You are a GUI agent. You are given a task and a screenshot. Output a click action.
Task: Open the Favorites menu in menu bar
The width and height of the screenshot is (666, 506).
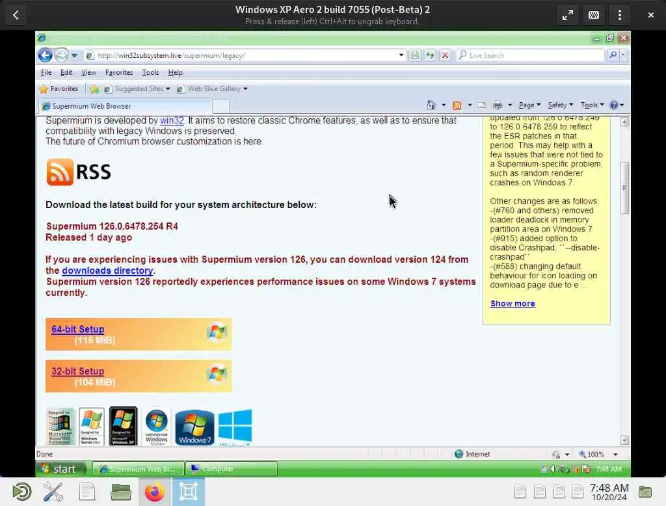(x=119, y=73)
